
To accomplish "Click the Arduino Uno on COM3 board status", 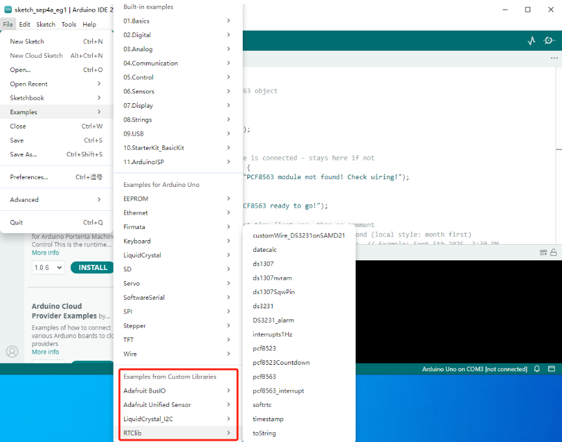I will point(474,369).
